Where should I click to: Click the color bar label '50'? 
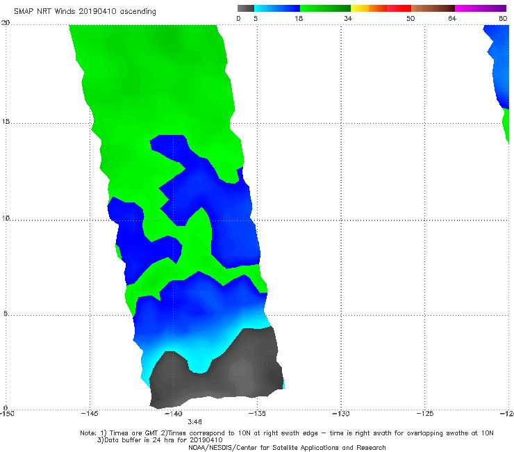point(411,18)
